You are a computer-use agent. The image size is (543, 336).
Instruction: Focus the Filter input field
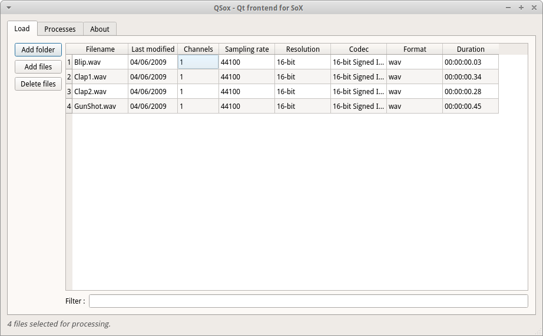pos(309,301)
